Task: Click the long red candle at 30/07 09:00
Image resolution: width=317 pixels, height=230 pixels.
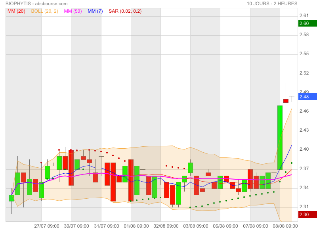Action: pyautogui.click(x=71, y=168)
